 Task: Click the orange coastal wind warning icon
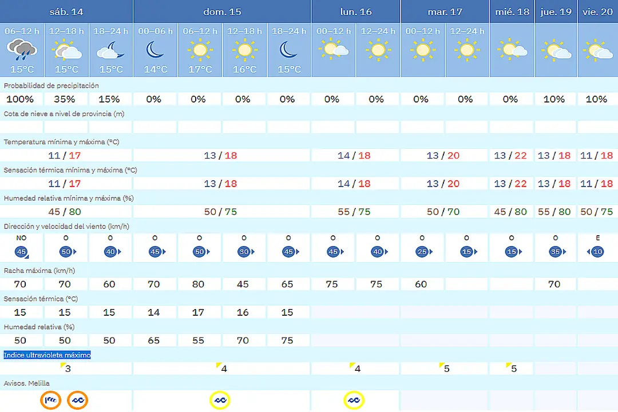tap(51, 400)
